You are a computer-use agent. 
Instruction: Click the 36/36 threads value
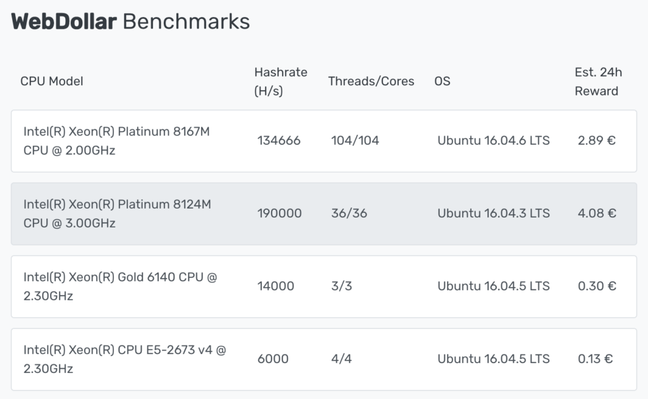pos(349,214)
